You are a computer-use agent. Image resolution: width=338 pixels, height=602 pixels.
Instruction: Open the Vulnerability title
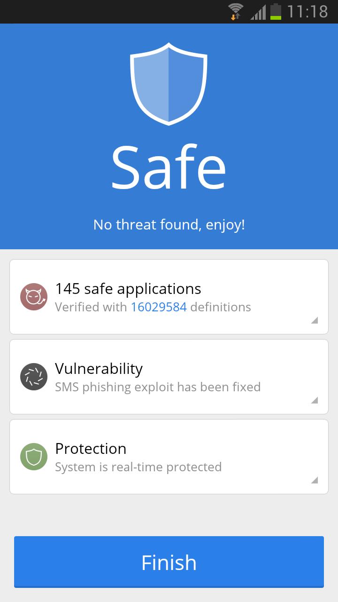click(x=99, y=369)
